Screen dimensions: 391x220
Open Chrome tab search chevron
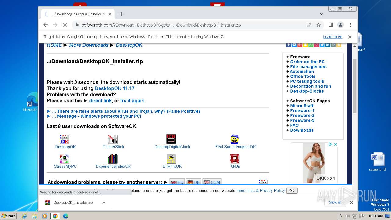[321, 14]
